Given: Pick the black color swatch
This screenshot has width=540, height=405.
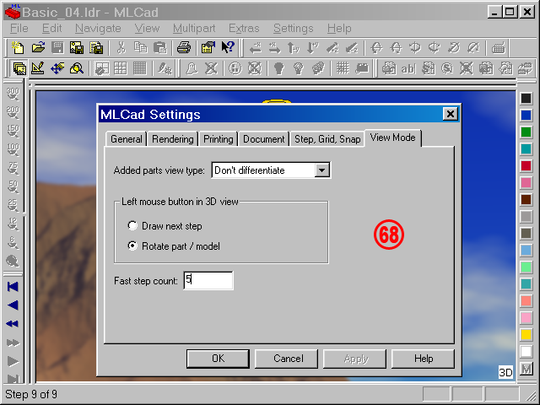Looking at the screenshot, I should [526, 99].
